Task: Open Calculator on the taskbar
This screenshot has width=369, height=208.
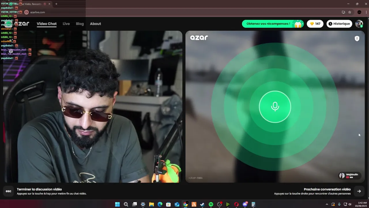Action: [253, 204]
